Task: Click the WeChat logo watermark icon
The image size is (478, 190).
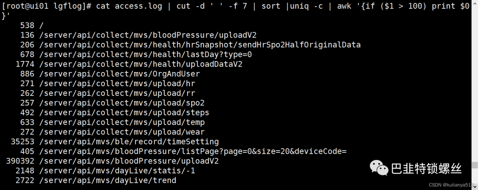Action: [x=379, y=168]
